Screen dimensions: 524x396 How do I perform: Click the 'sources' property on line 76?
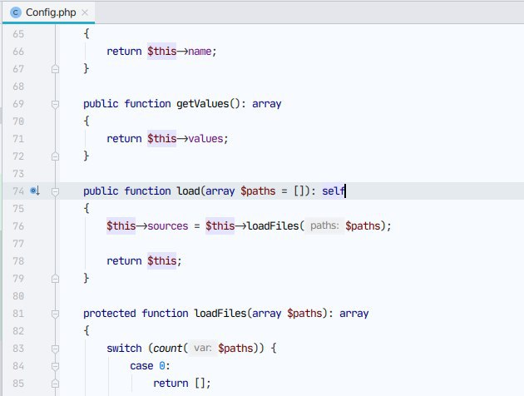168,226
